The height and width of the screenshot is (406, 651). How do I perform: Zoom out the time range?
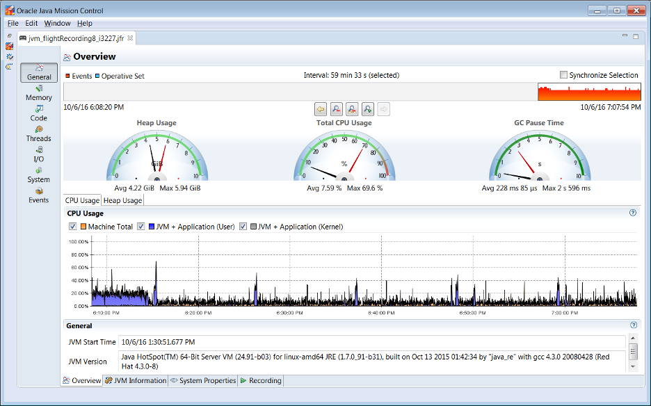tap(337, 109)
